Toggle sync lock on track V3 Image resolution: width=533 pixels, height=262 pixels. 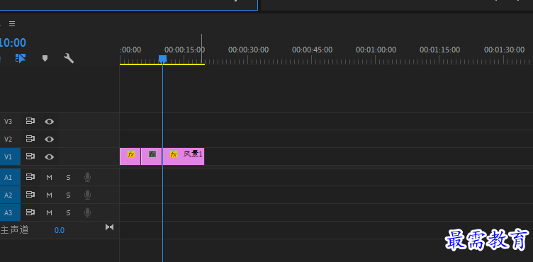tap(30, 121)
